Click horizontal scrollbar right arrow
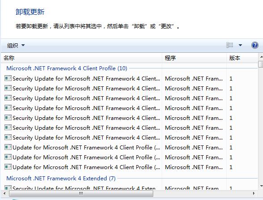Screen dimensions: 263x200 pyautogui.click(x=254, y=194)
